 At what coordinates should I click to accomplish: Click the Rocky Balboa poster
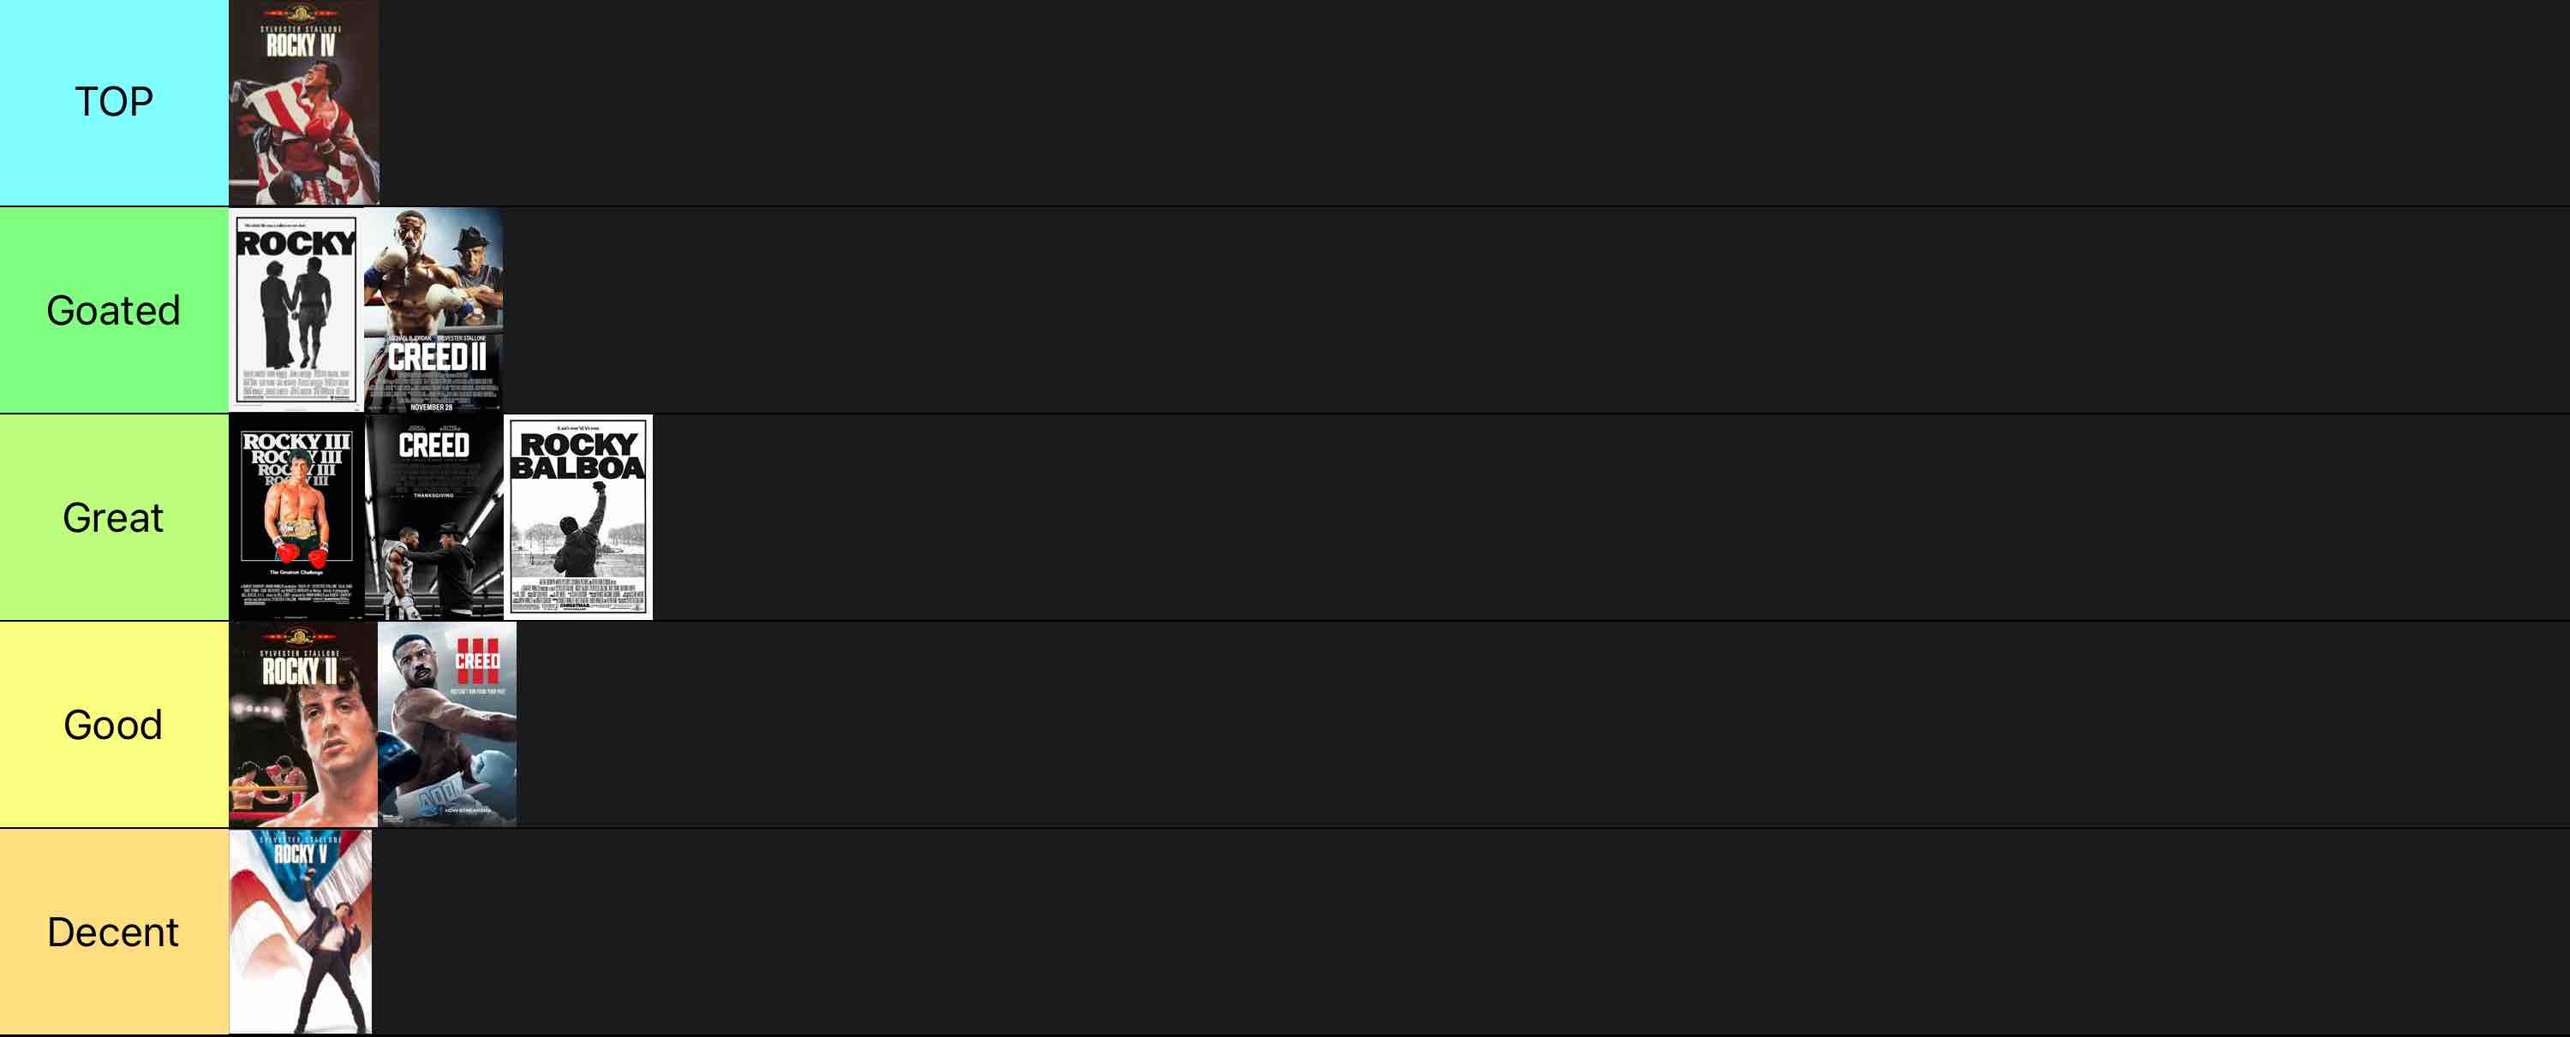point(577,517)
